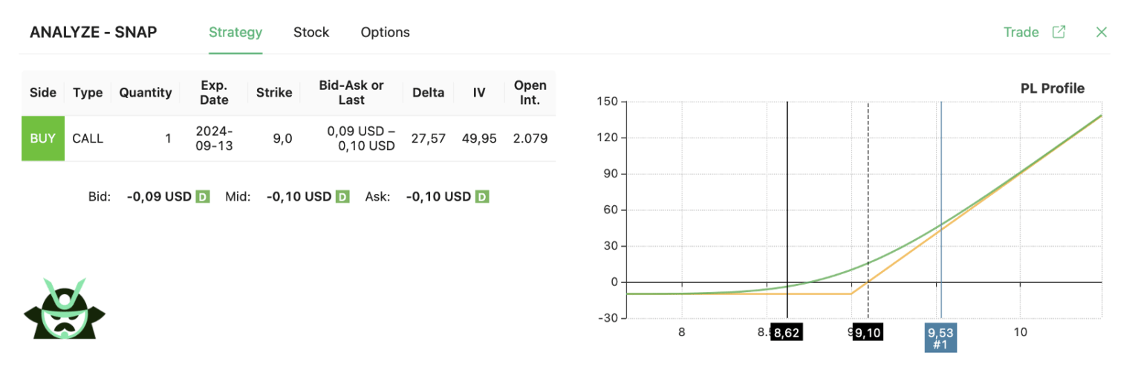
Task: Click the Open Int. column header
Action: click(530, 93)
